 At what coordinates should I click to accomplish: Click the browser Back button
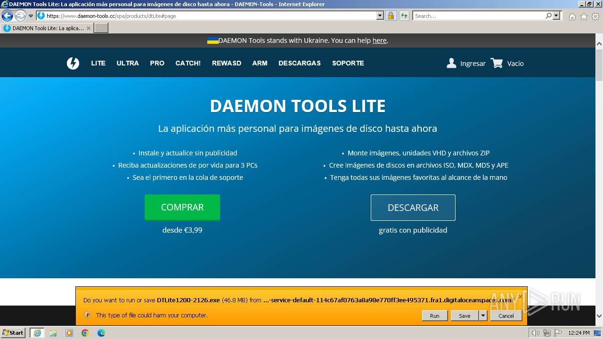[7, 16]
